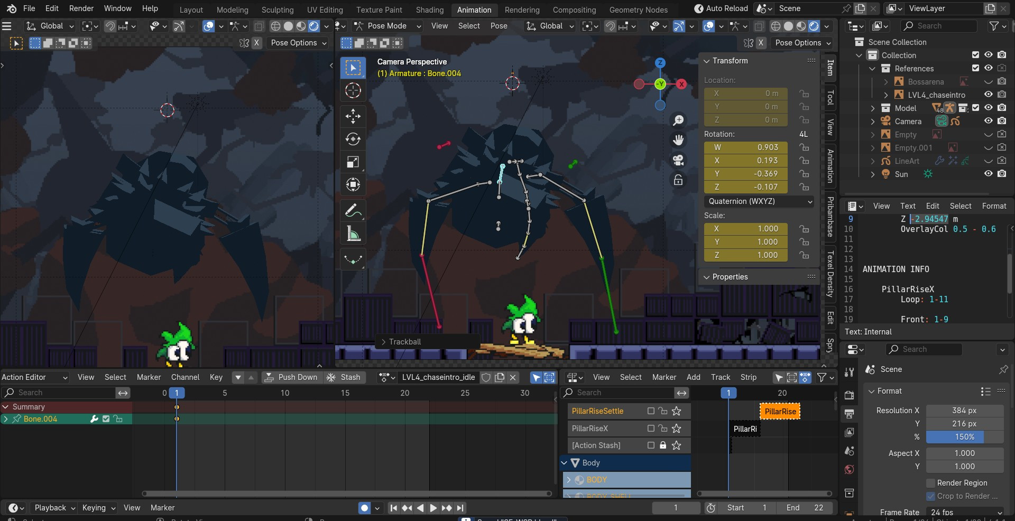
Task: Click the Auto Reload button
Action: [721, 8]
